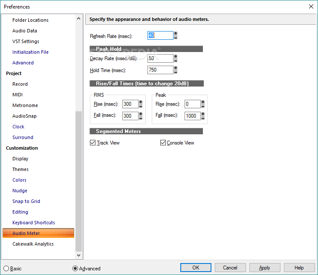Decrease RMS Fall value with minus spinner
The width and height of the screenshot is (318, 275).
click(141, 118)
